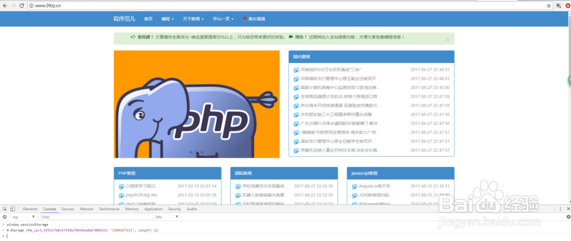The width and height of the screenshot is (571, 241).
Task: Click the empty console prompt line
Action: click(x=285, y=236)
